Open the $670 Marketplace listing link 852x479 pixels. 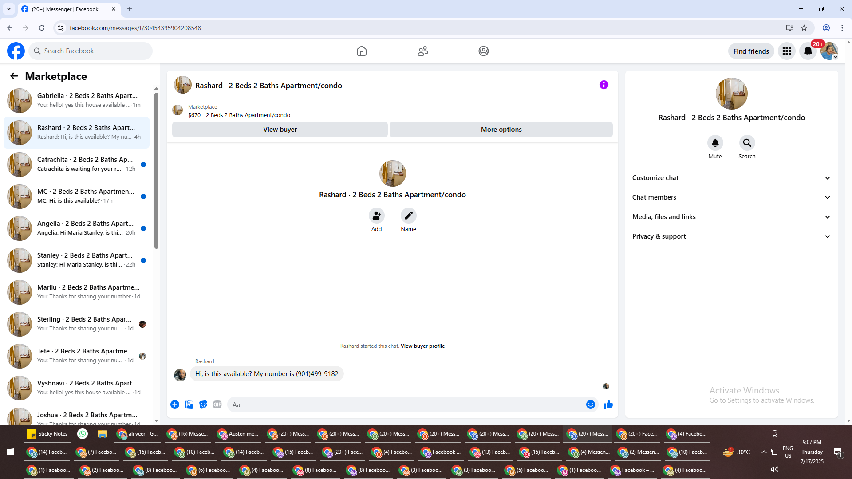pos(239,115)
